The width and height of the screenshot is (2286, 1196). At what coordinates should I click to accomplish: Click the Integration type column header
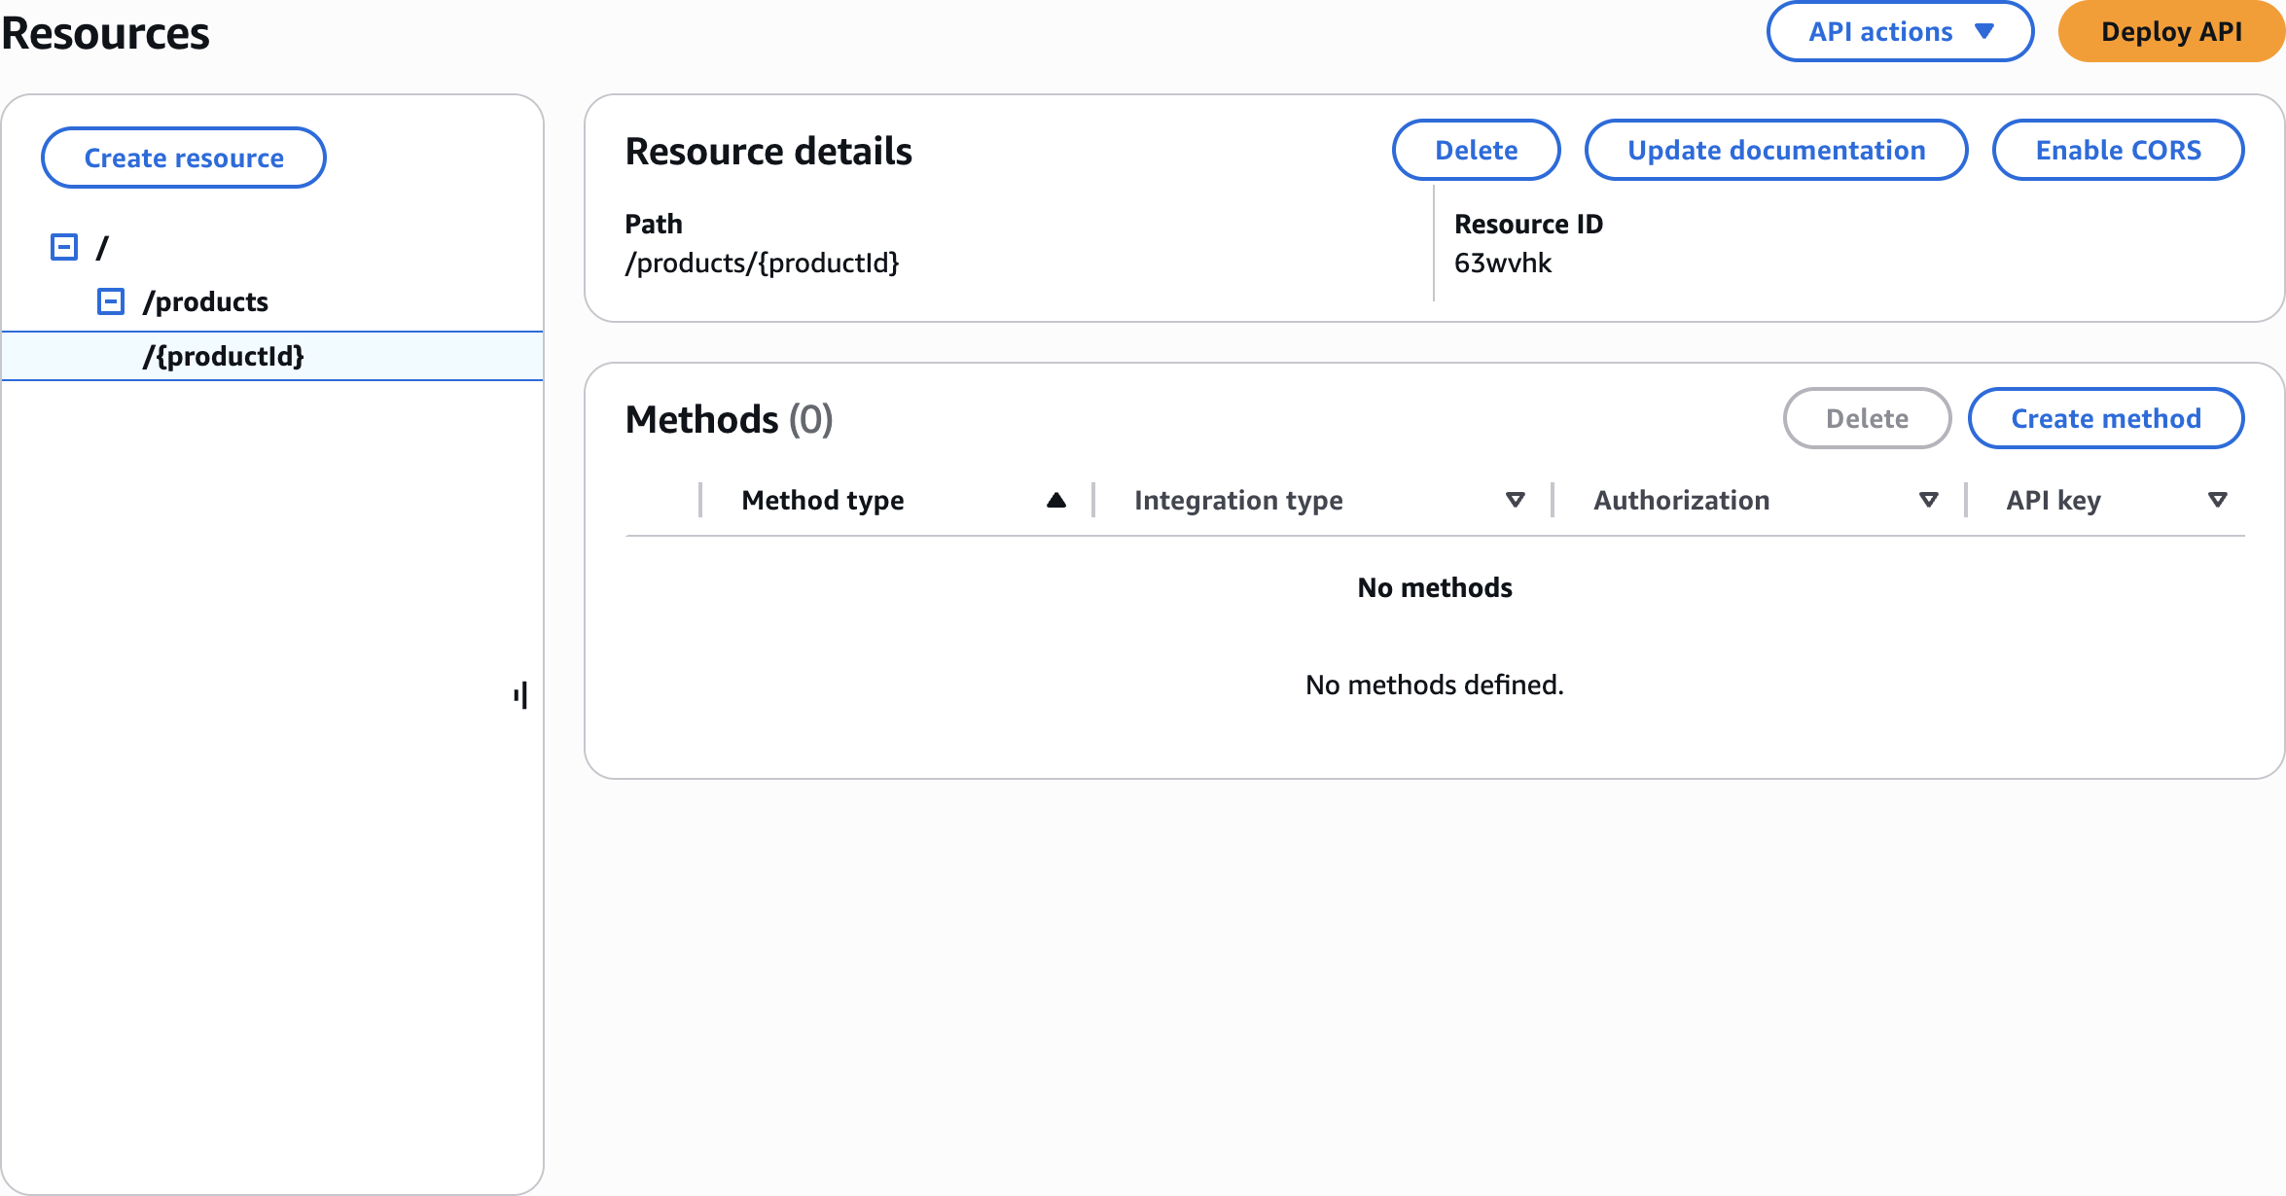1237,500
